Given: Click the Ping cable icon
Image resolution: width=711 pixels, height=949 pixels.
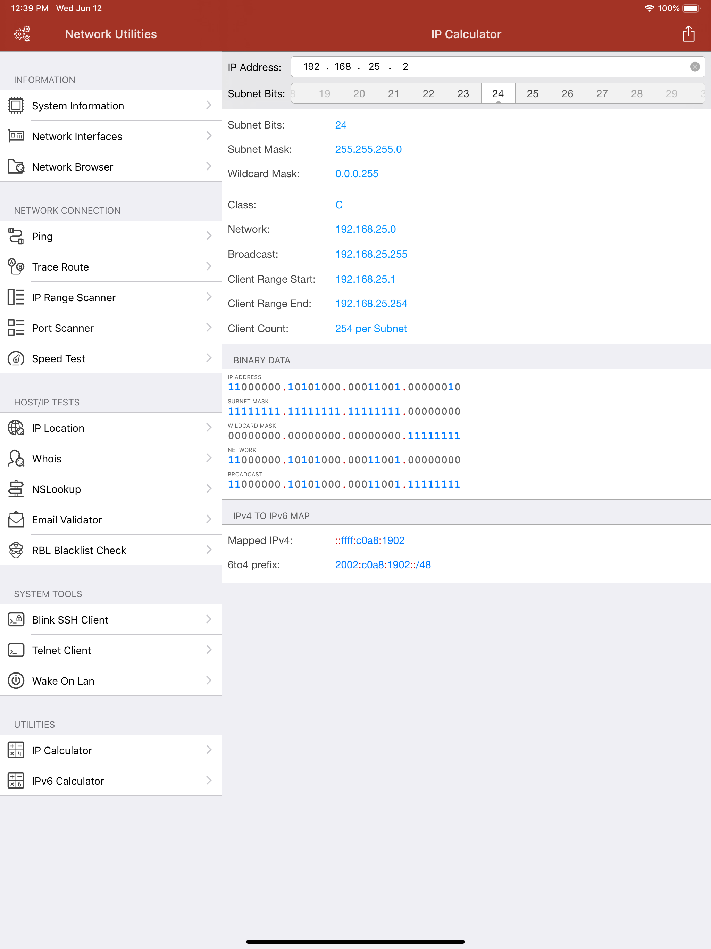Looking at the screenshot, I should pos(16,236).
